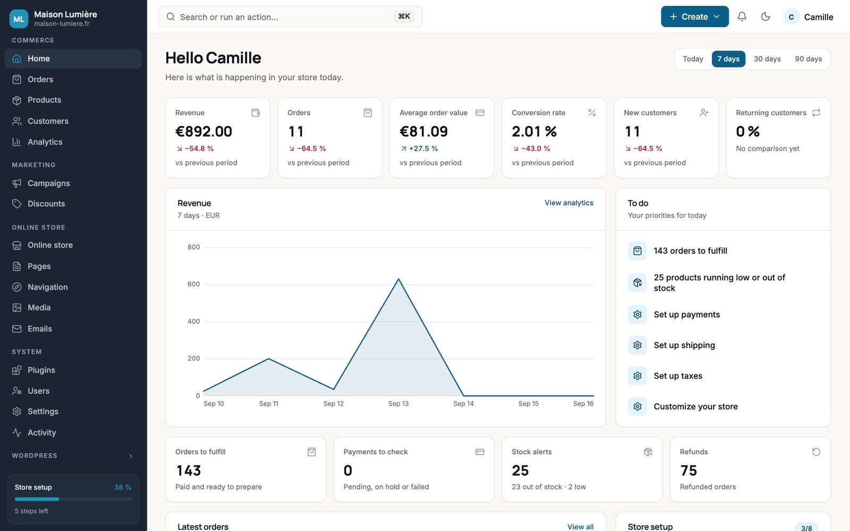
Task: Open Products via box icon
Action: pyautogui.click(x=17, y=100)
